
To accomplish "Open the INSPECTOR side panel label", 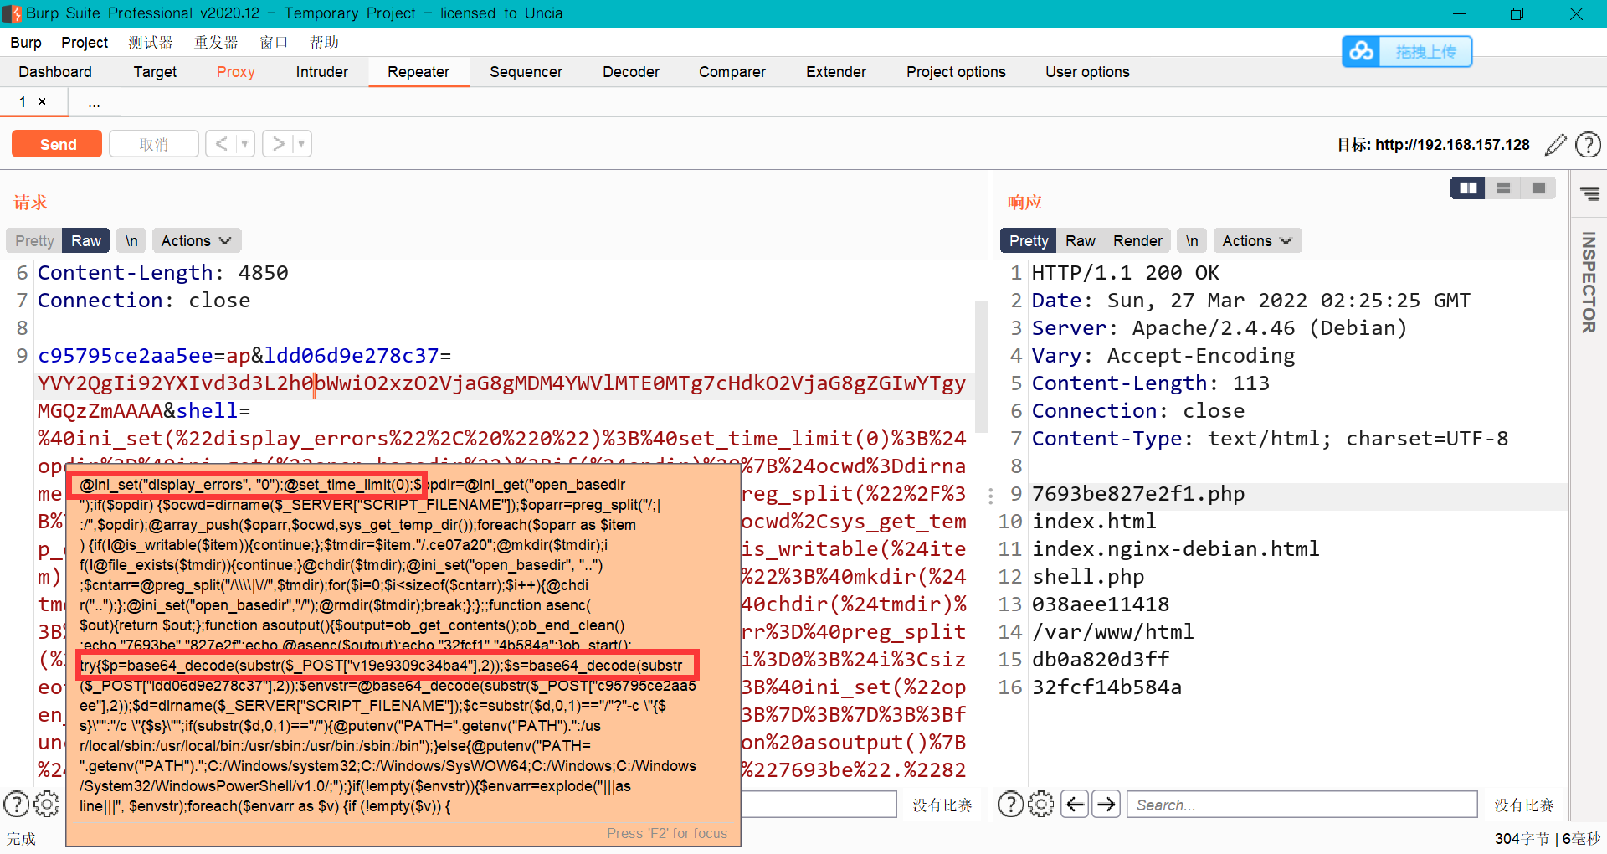I will coord(1589,282).
